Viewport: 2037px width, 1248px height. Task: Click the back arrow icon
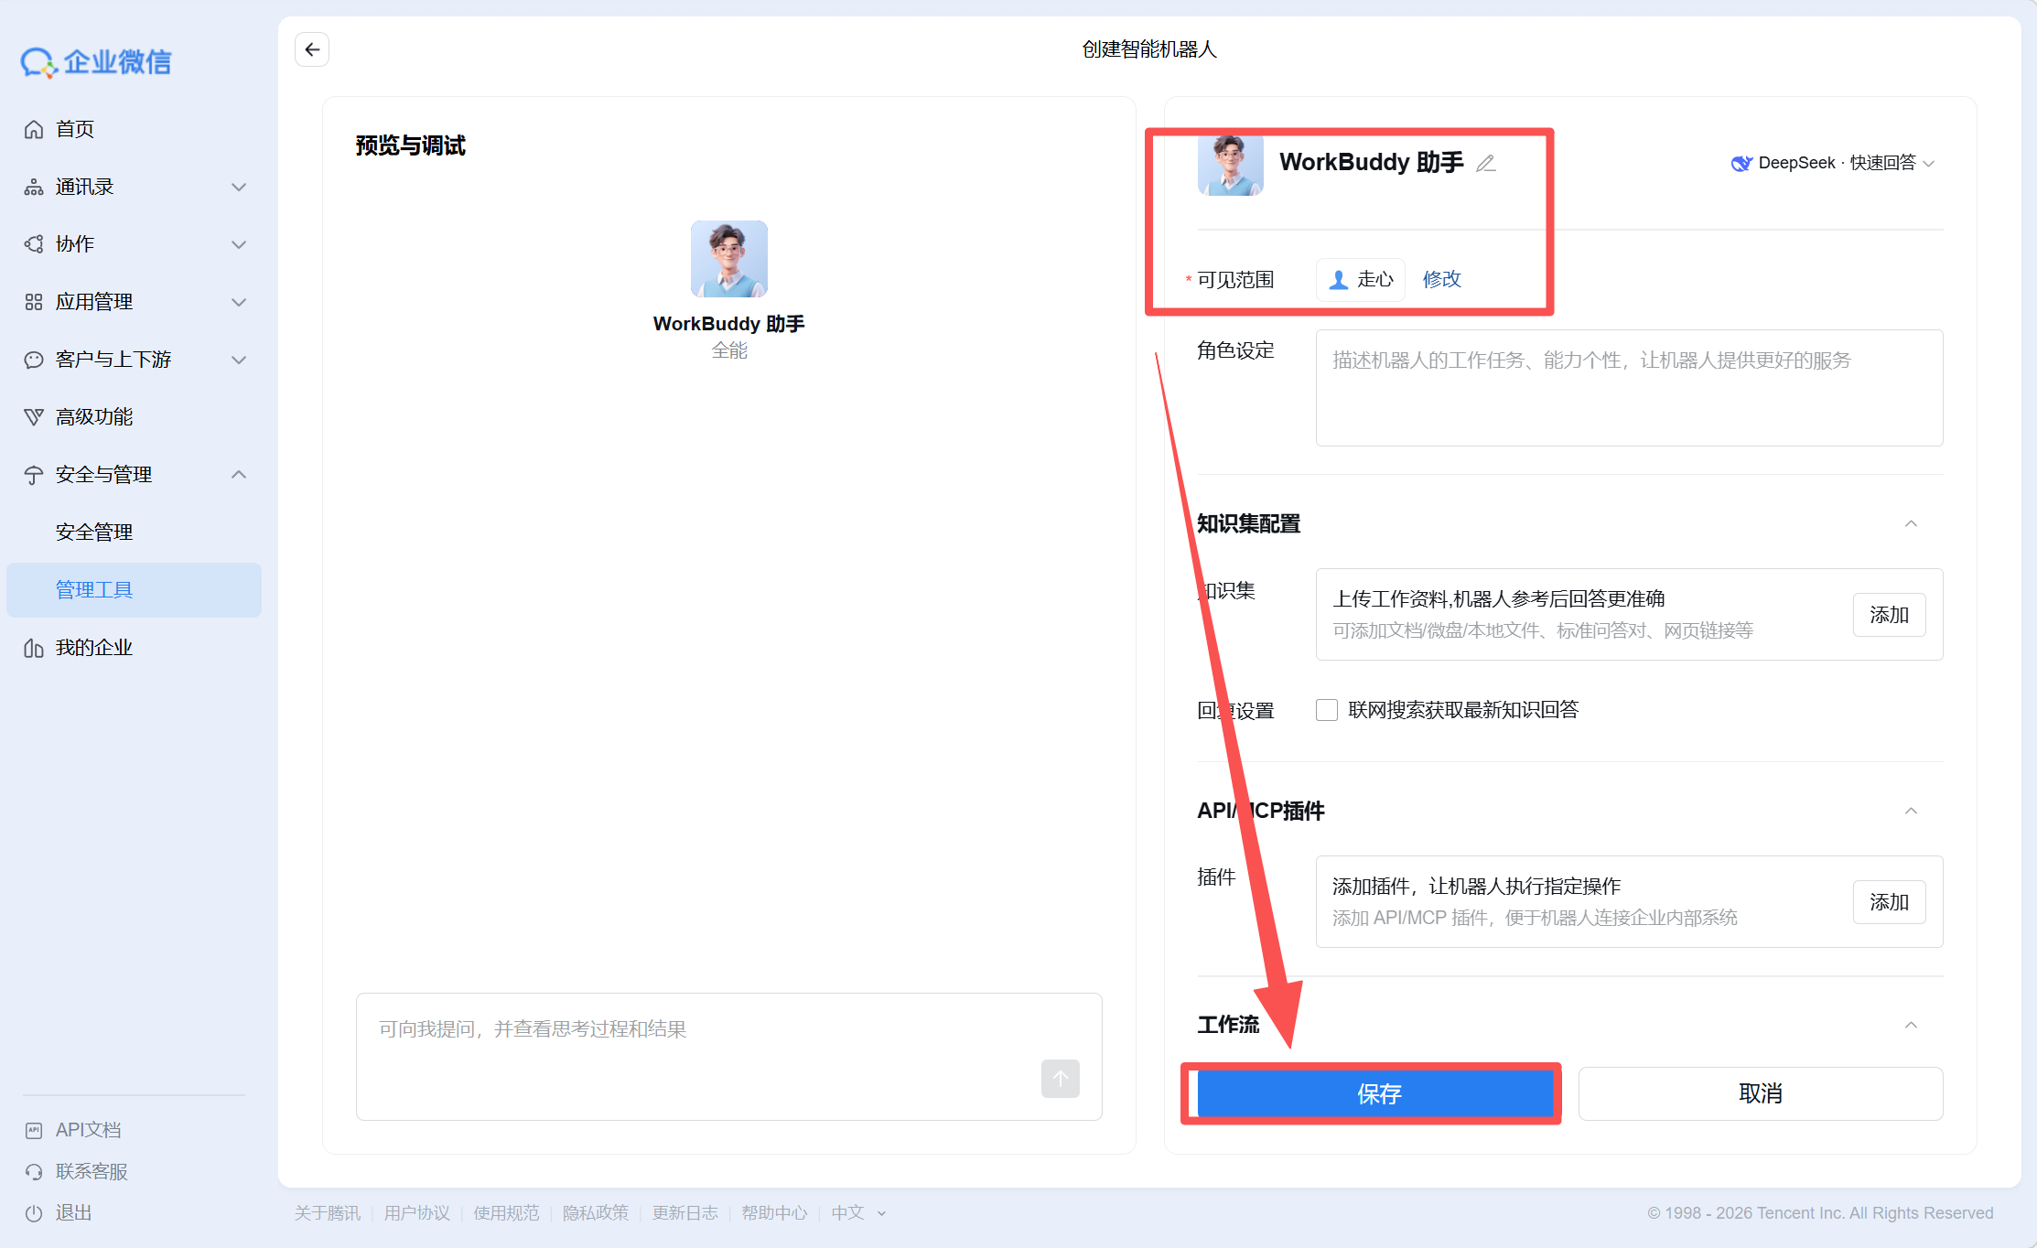312,49
